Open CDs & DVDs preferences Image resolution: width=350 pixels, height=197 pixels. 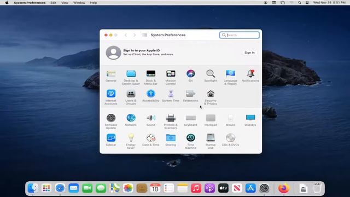click(230, 140)
